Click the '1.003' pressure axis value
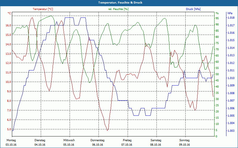Image resolution: width=238 pixels, height=148 pixels. point(231,131)
